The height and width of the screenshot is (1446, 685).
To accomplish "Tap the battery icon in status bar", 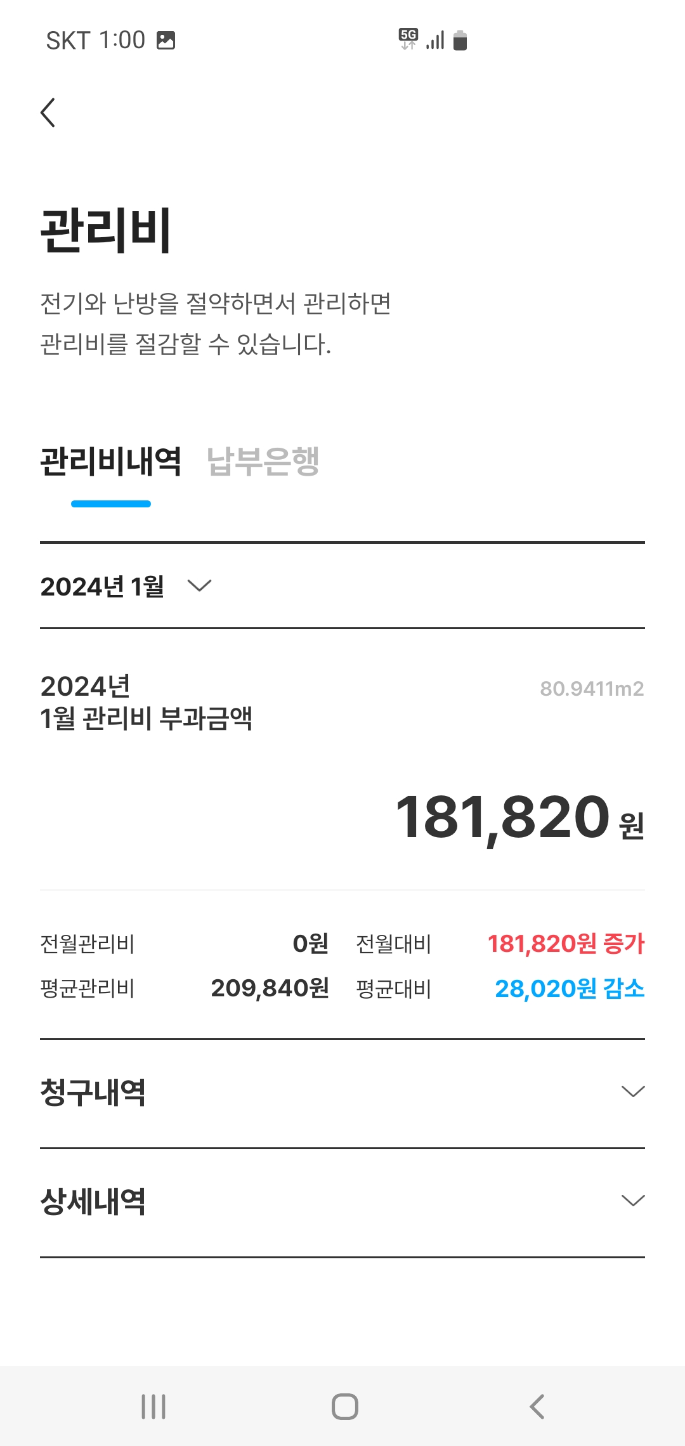I will click(x=460, y=41).
